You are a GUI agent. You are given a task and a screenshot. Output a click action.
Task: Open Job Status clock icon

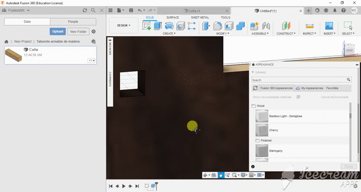(326, 10)
